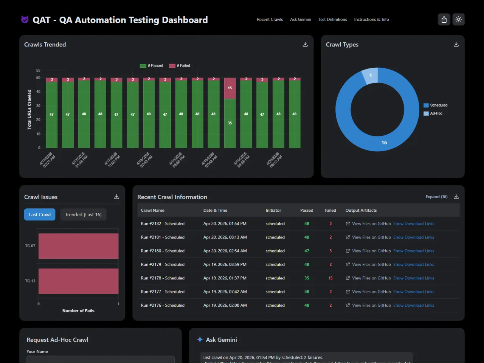The width and height of the screenshot is (484, 363).
Task: Download the Crawls Trended chart
Action: click(305, 44)
